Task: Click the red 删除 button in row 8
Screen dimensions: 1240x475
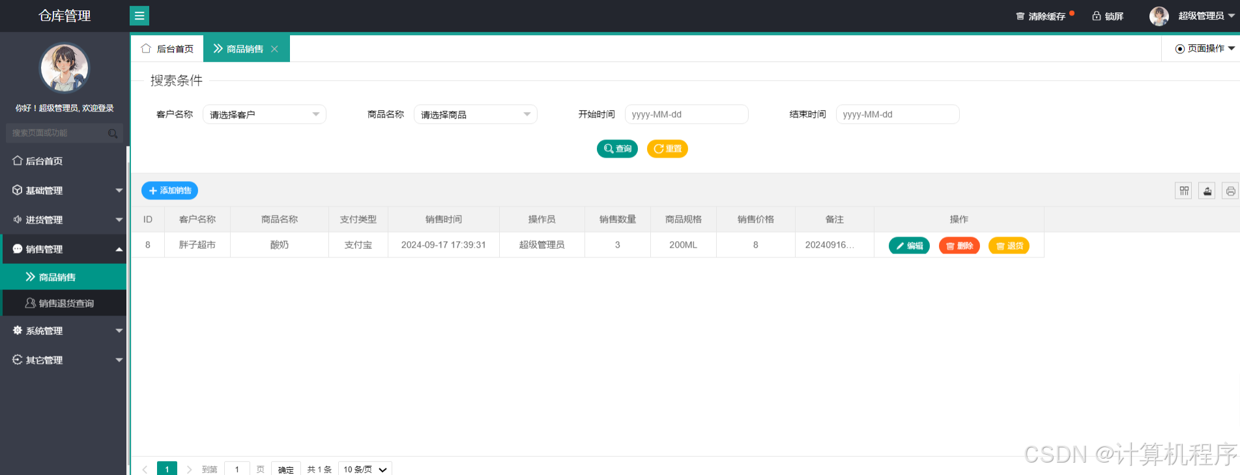Action: (x=959, y=246)
